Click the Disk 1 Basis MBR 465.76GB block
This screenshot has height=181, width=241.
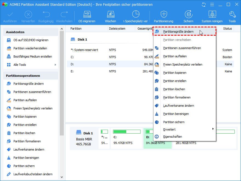click(84, 138)
